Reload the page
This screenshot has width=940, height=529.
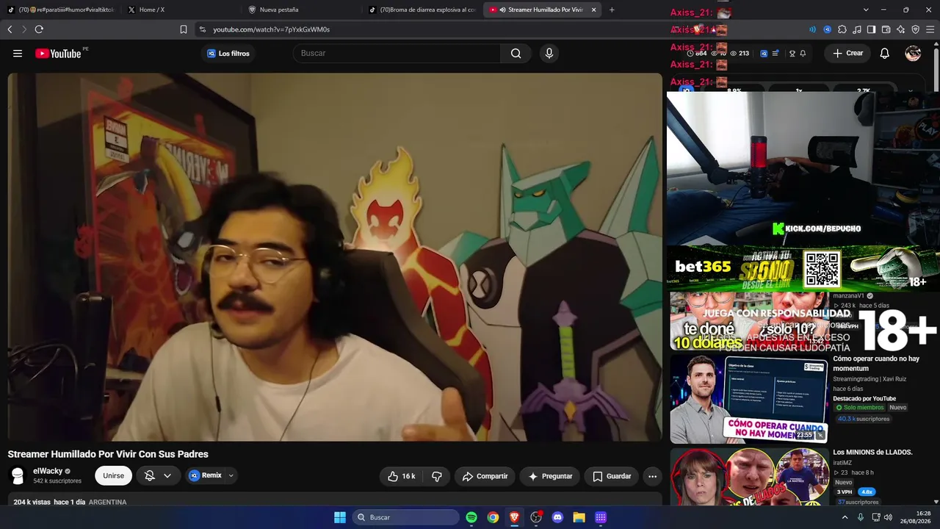(x=39, y=29)
